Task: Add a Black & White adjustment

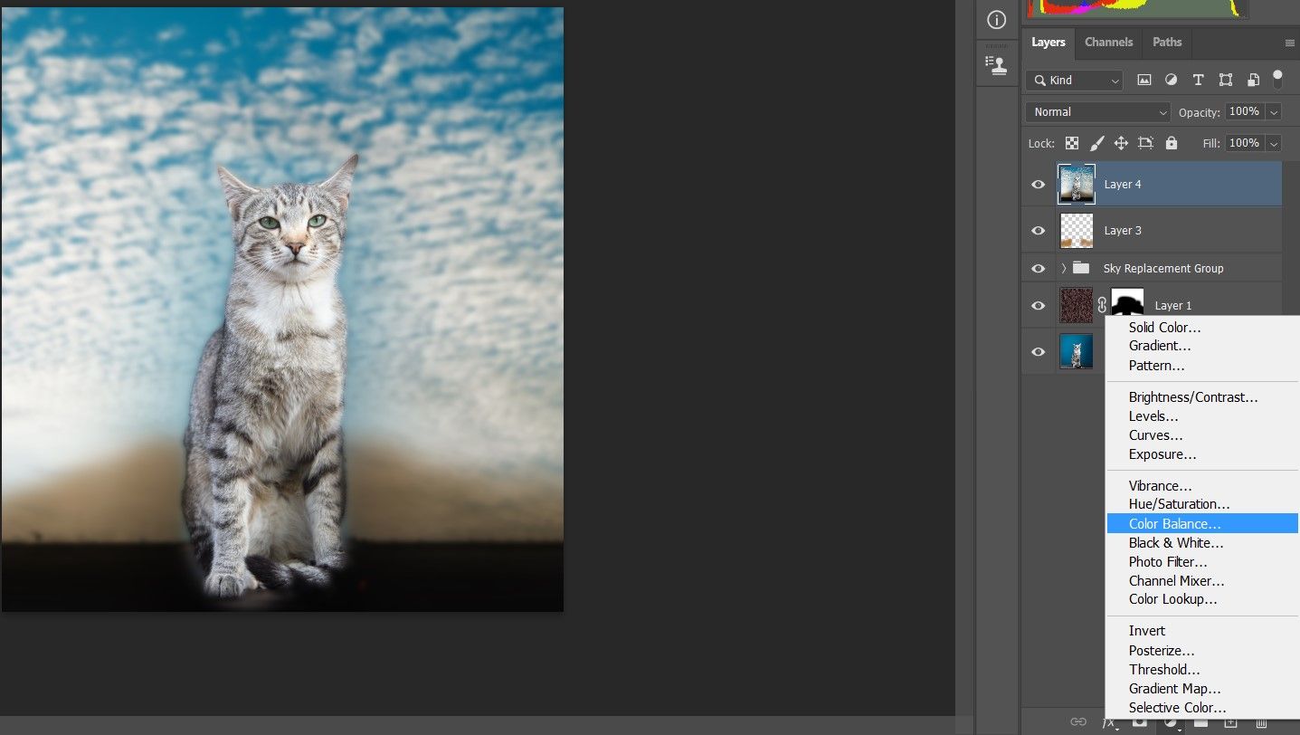Action: (x=1202, y=543)
